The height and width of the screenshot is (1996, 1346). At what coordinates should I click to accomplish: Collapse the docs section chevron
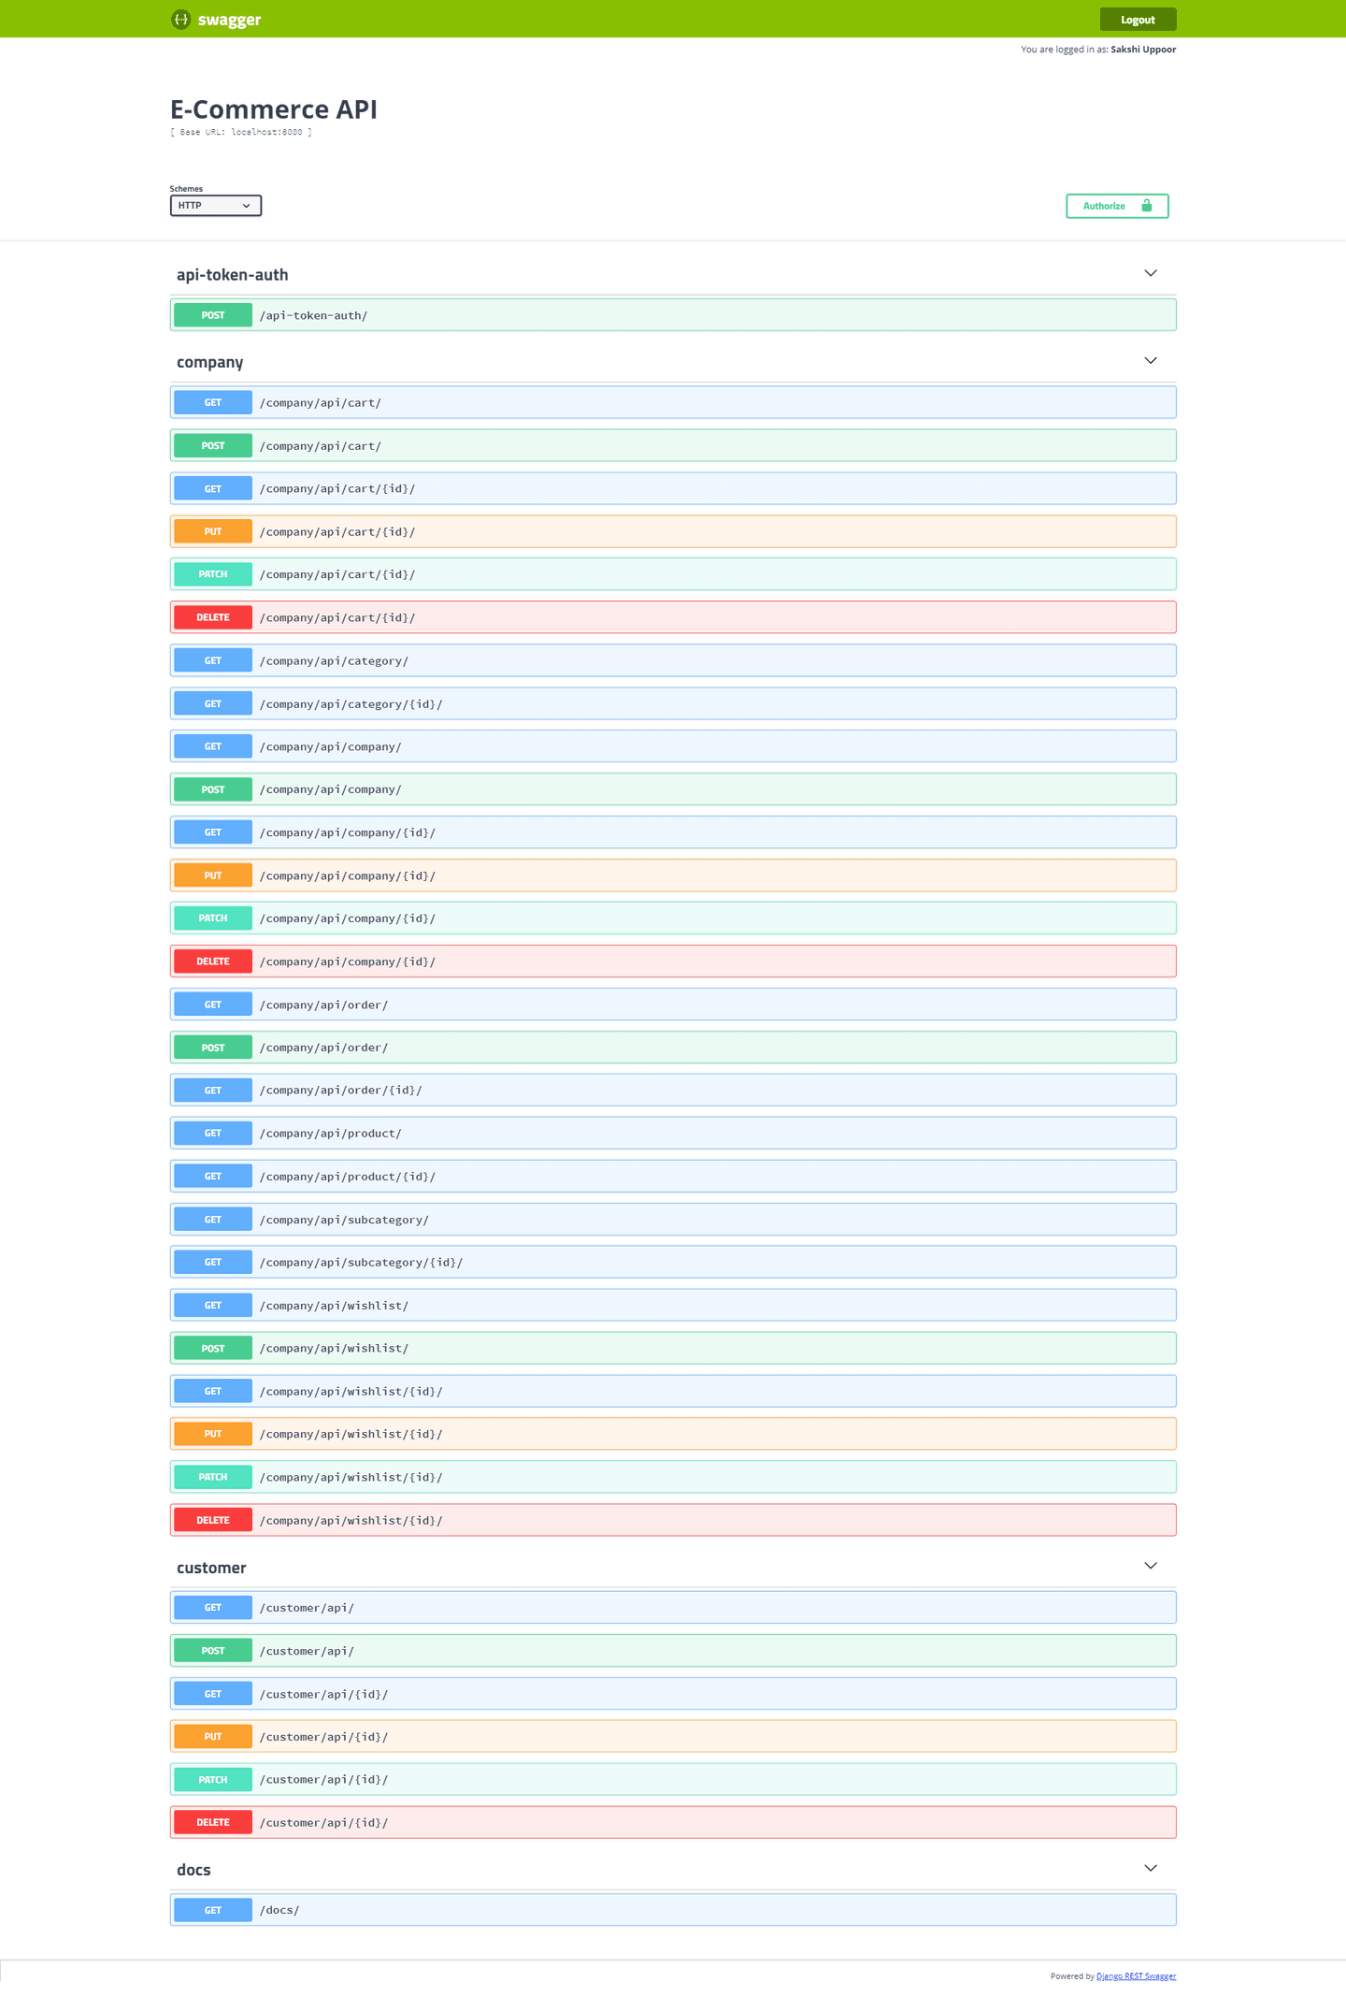[1151, 1868]
